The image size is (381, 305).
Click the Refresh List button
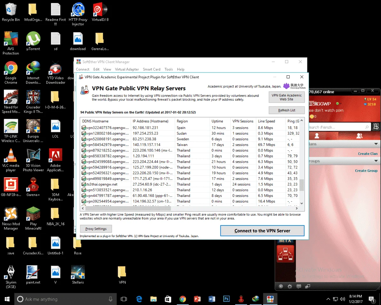pos(287,110)
